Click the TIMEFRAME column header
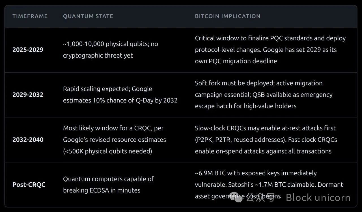362x212 pixels. [30, 16]
